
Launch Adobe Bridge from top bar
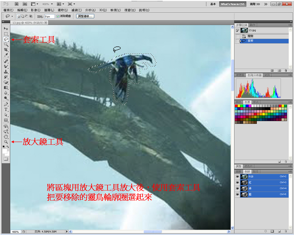pyautogui.click(x=17, y=4)
